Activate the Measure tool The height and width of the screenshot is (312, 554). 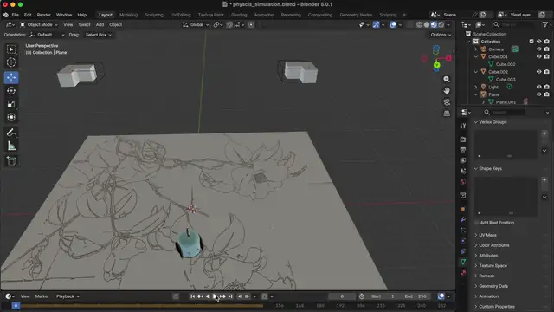click(x=11, y=146)
